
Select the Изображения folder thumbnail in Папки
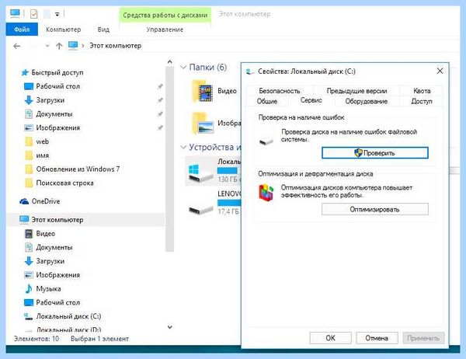[x=203, y=123]
